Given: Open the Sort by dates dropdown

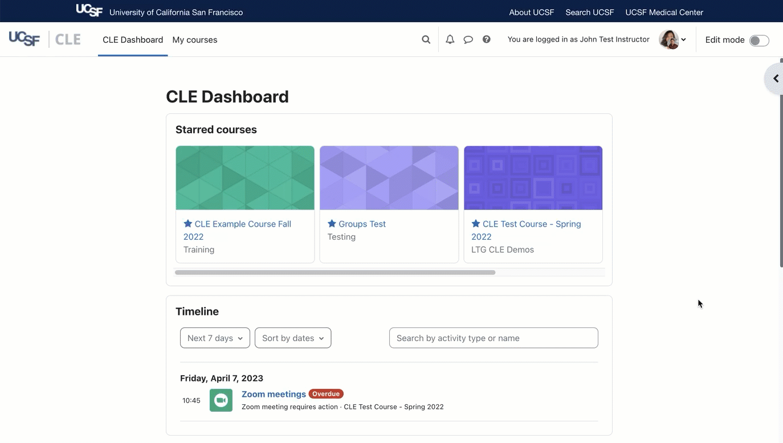Looking at the screenshot, I should pos(293,338).
